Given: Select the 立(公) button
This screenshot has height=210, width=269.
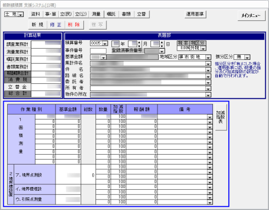Looking at the screenshot, I should [81, 14].
